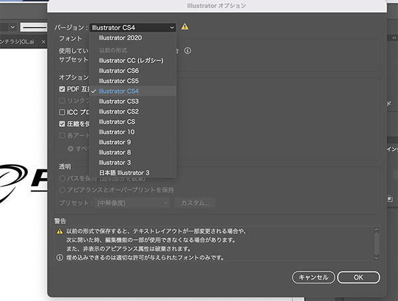
Task: Click the キャンセル (Cancel) button
Action: (x=313, y=276)
